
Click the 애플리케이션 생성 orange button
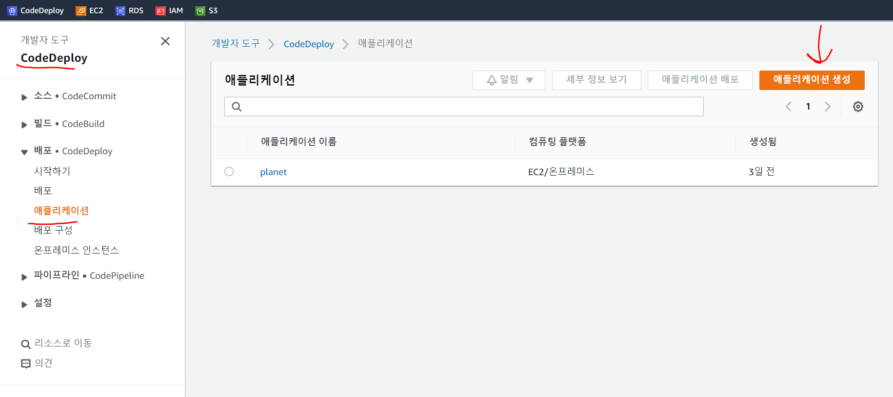tap(812, 80)
